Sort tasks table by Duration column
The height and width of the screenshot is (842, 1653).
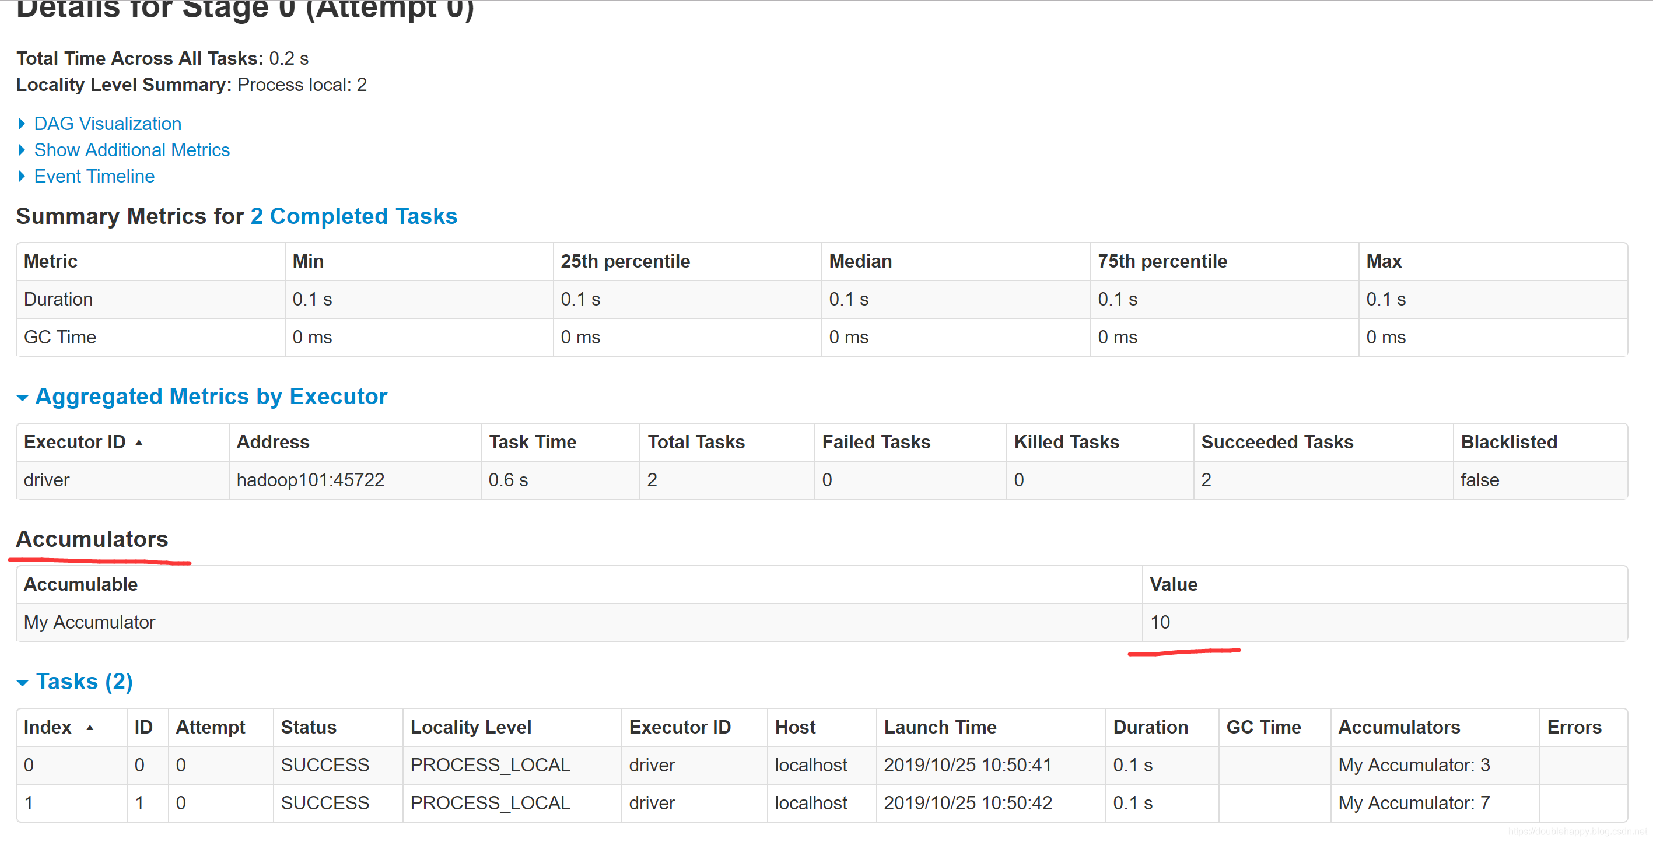(x=1150, y=727)
